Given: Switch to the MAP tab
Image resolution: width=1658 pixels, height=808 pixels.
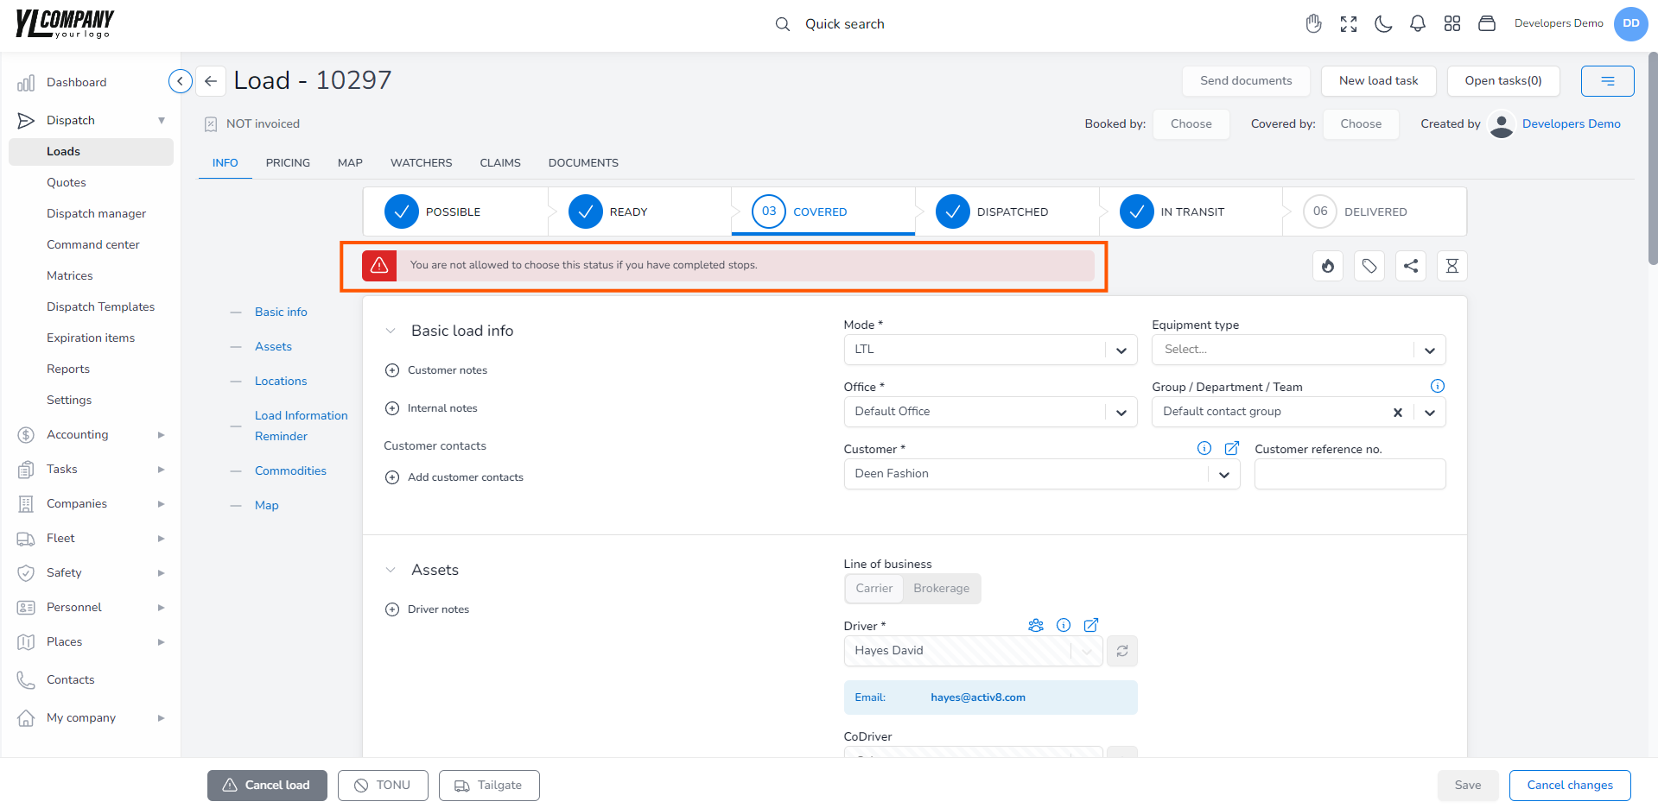Looking at the screenshot, I should coord(350,163).
